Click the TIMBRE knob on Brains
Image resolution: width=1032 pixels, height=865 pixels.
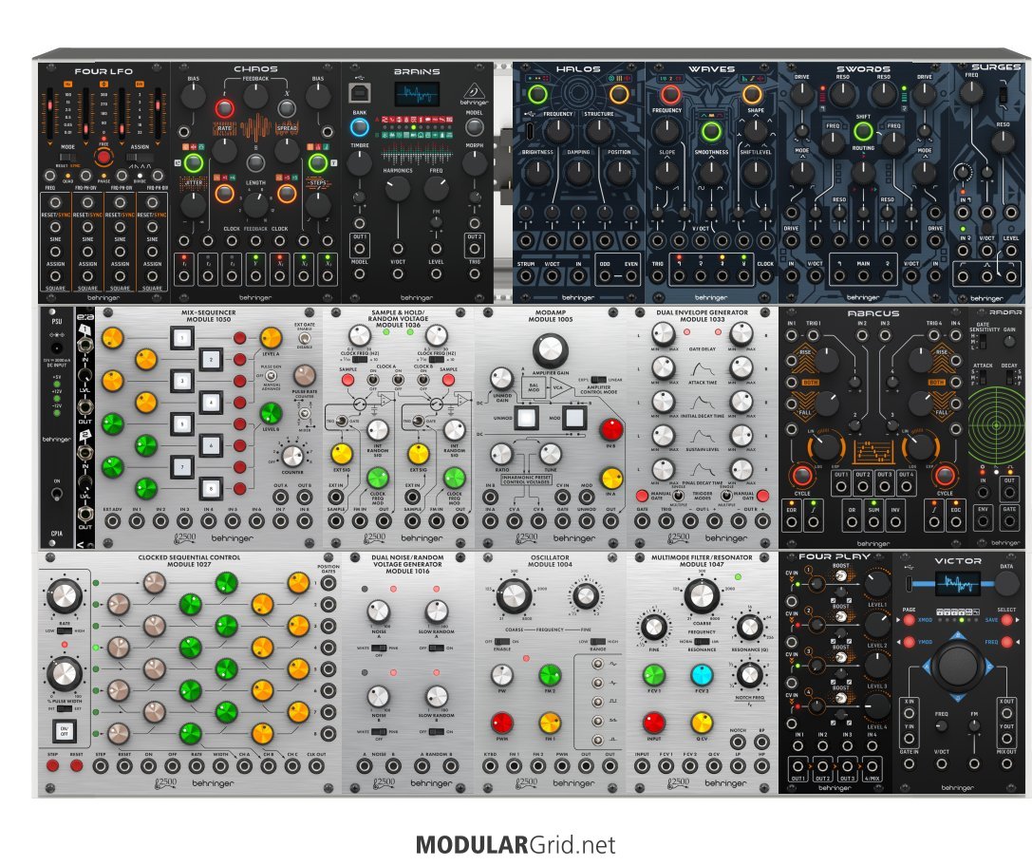point(360,163)
